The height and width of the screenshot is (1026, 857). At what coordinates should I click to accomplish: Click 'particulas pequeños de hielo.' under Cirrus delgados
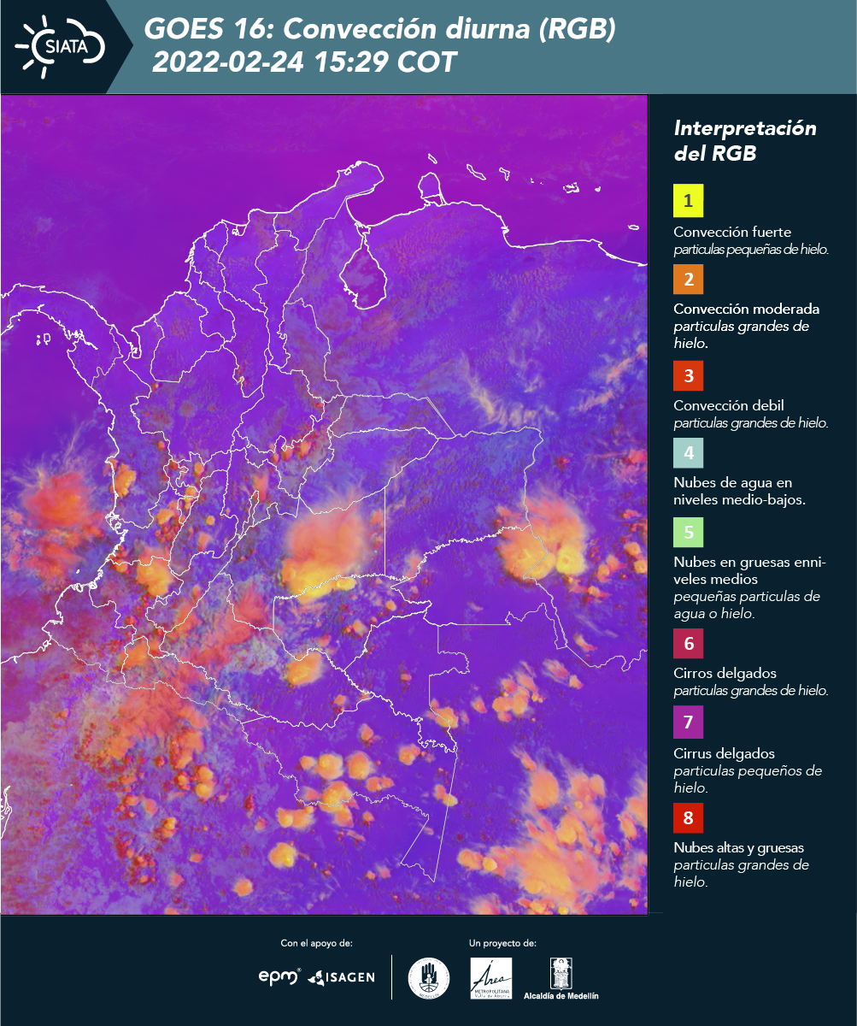coord(748,778)
